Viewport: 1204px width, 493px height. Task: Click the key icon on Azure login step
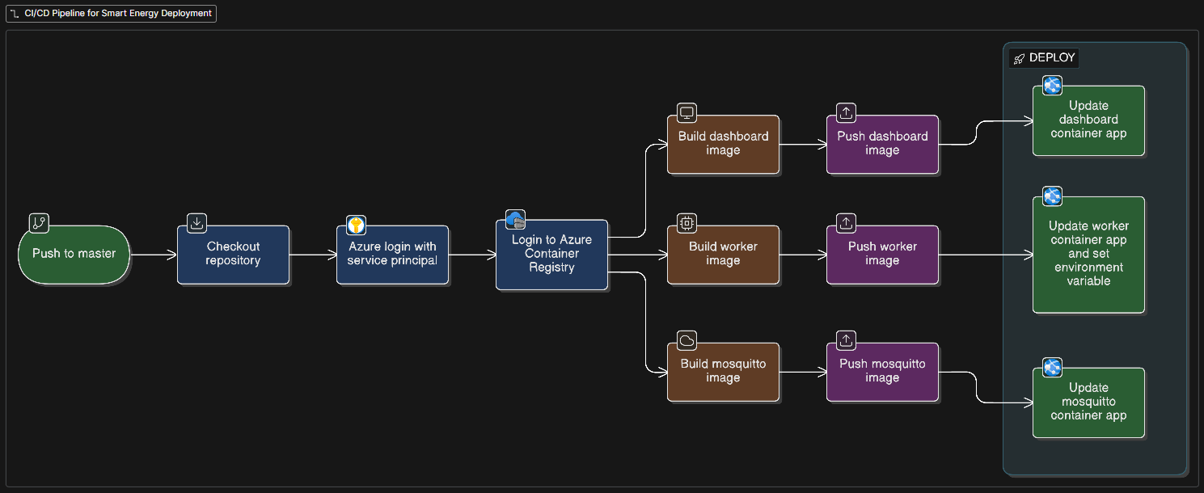coord(355,225)
